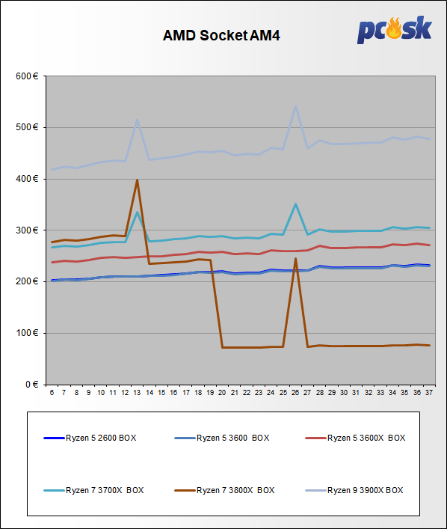Click week 26 on the x-axis
Viewport: 447px width, 529px height.
point(295,393)
